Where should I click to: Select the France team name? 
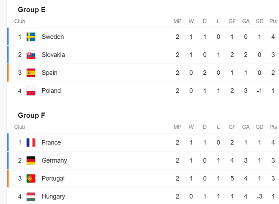(51, 142)
